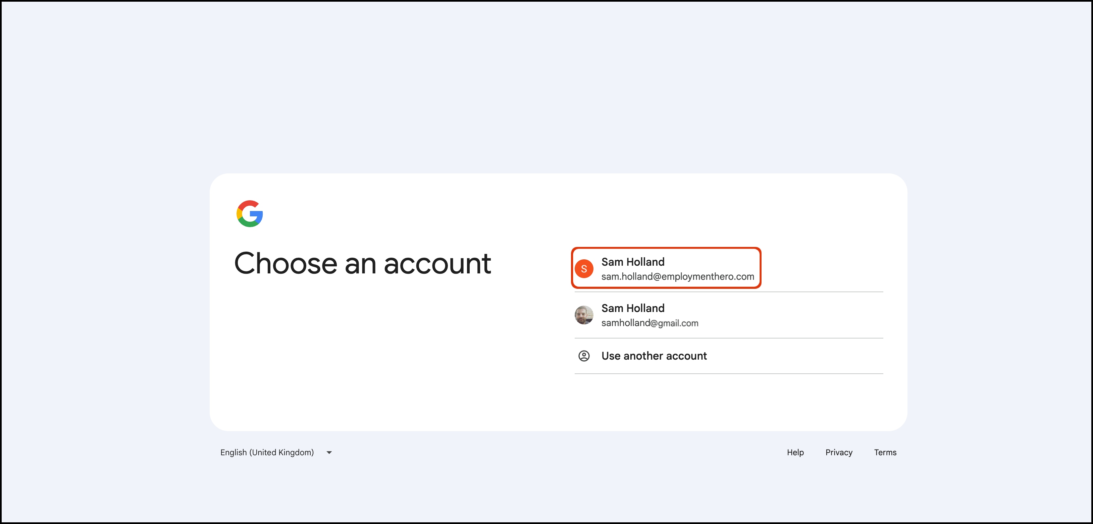Click the language dropdown arrow
Viewport: 1093px width, 524px height.
click(x=329, y=453)
